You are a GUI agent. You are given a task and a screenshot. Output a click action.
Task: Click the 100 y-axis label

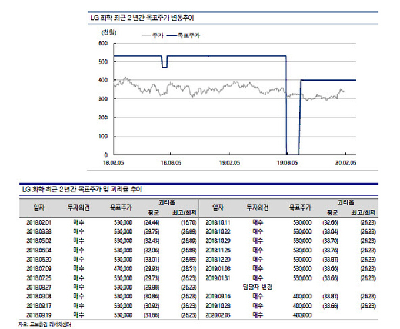point(103,137)
